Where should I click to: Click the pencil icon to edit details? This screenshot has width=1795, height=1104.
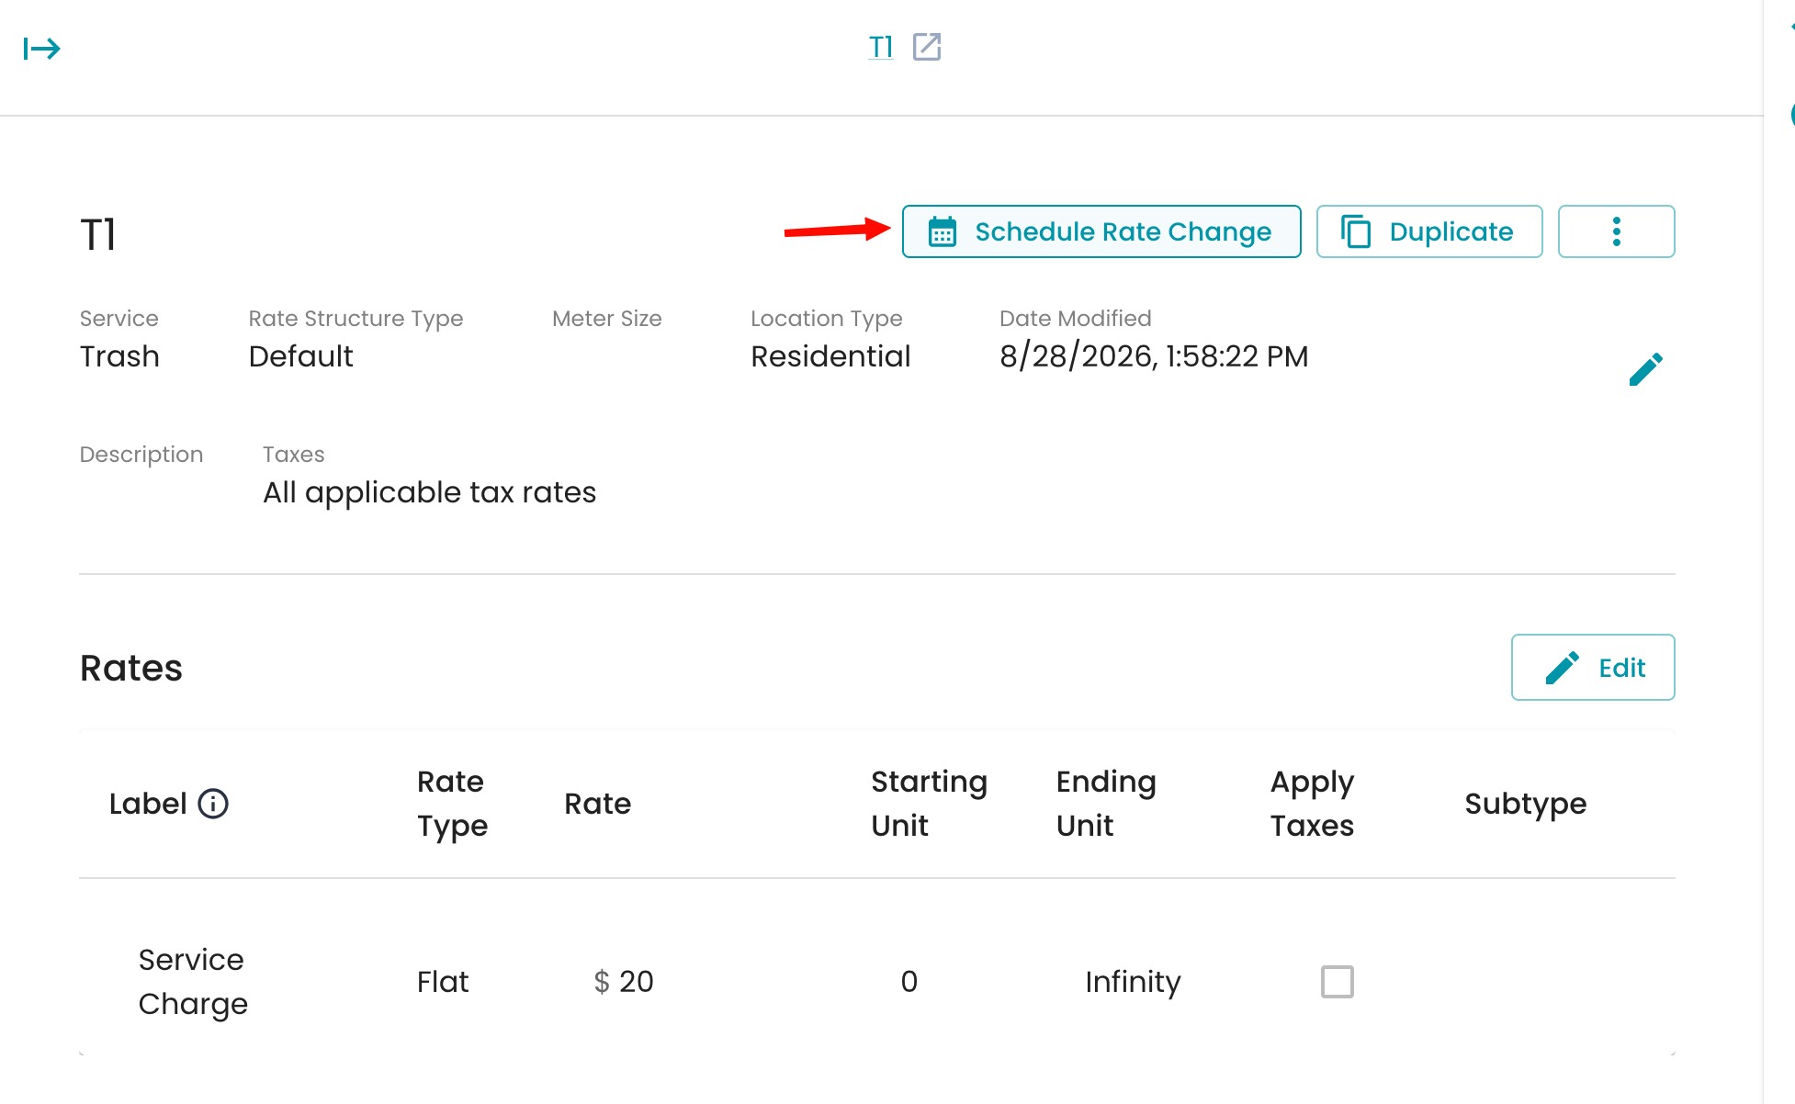[1645, 369]
